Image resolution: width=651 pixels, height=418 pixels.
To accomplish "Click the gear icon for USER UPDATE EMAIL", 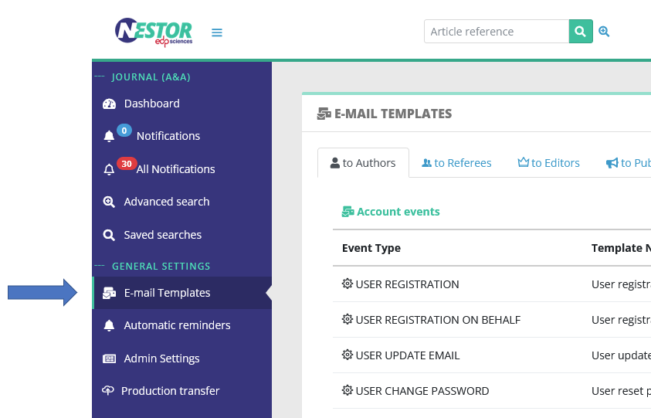I will [347, 355].
